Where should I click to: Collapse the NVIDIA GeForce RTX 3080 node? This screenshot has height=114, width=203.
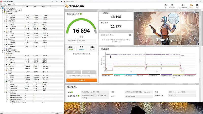coord(3,52)
